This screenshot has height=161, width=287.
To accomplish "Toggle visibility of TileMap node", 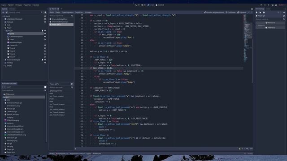I will (45, 22).
